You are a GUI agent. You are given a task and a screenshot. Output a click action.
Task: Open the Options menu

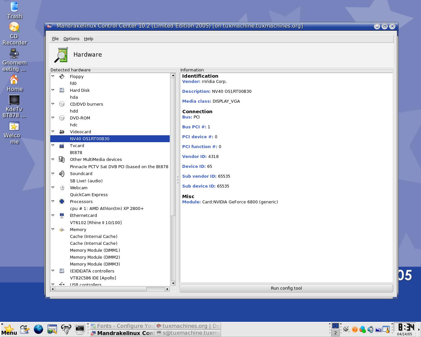click(x=71, y=39)
